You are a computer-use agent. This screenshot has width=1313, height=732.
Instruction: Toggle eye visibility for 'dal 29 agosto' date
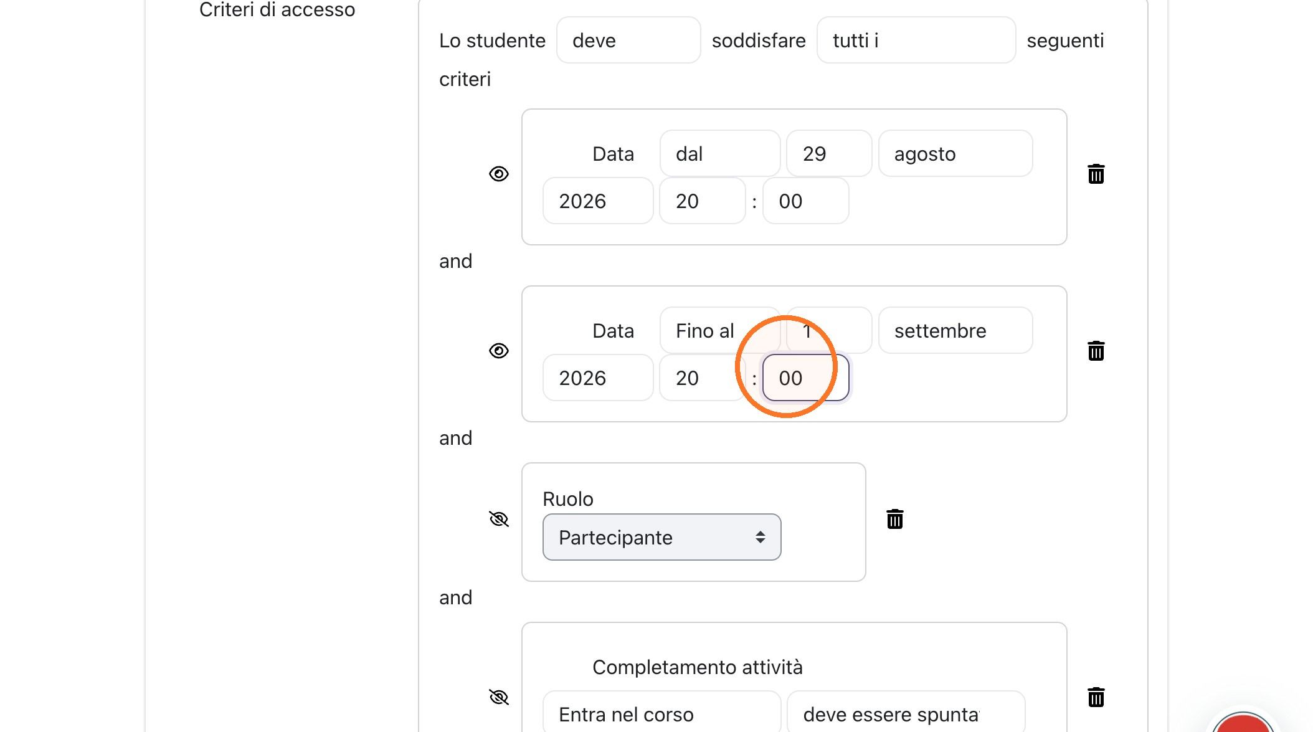499,174
